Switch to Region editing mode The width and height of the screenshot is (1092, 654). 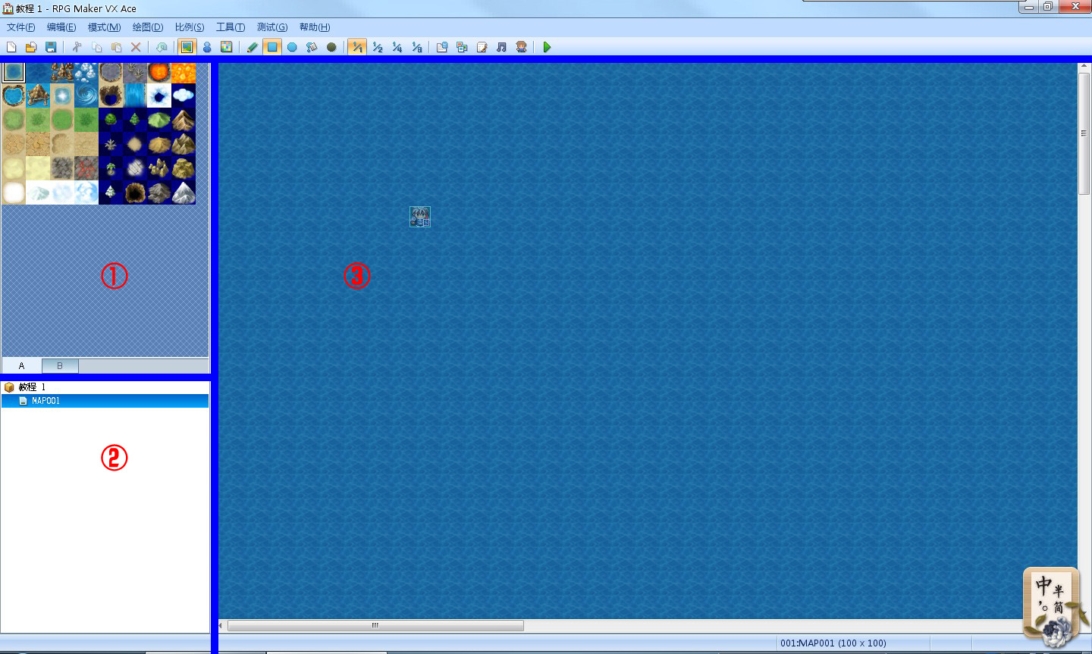(227, 47)
